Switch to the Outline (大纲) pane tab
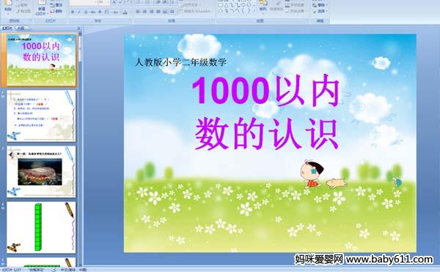The height and width of the screenshot is (272, 440). click(x=21, y=28)
